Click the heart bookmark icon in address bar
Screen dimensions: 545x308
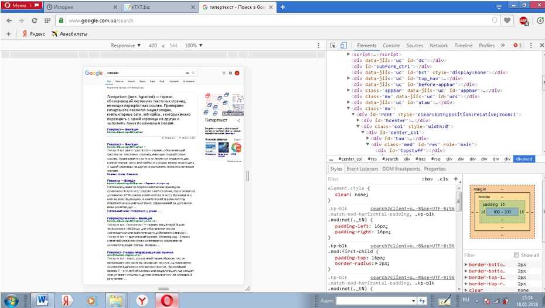tap(507, 20)
